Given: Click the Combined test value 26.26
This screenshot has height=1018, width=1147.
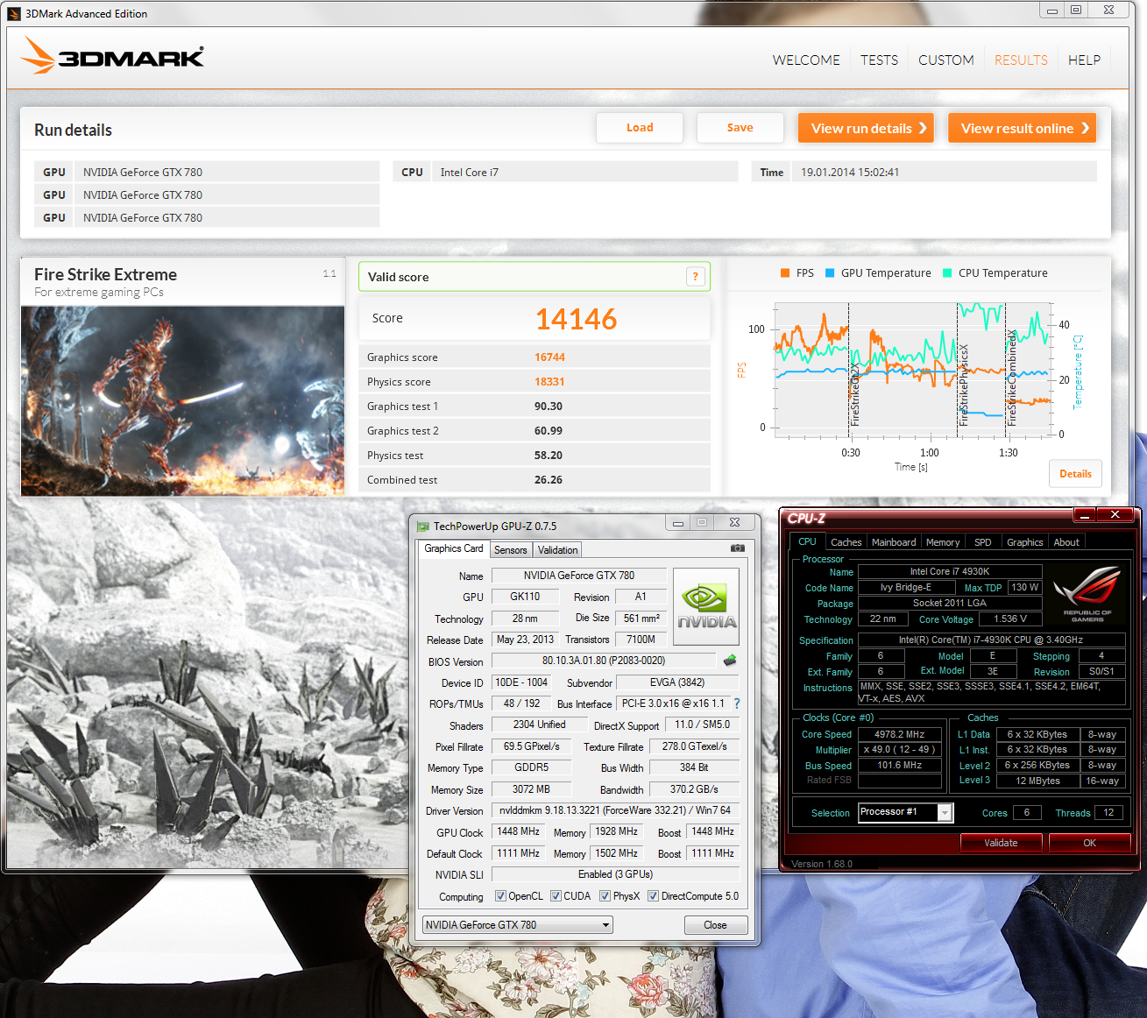Looking at the screenshot, I should click(549, 480).
